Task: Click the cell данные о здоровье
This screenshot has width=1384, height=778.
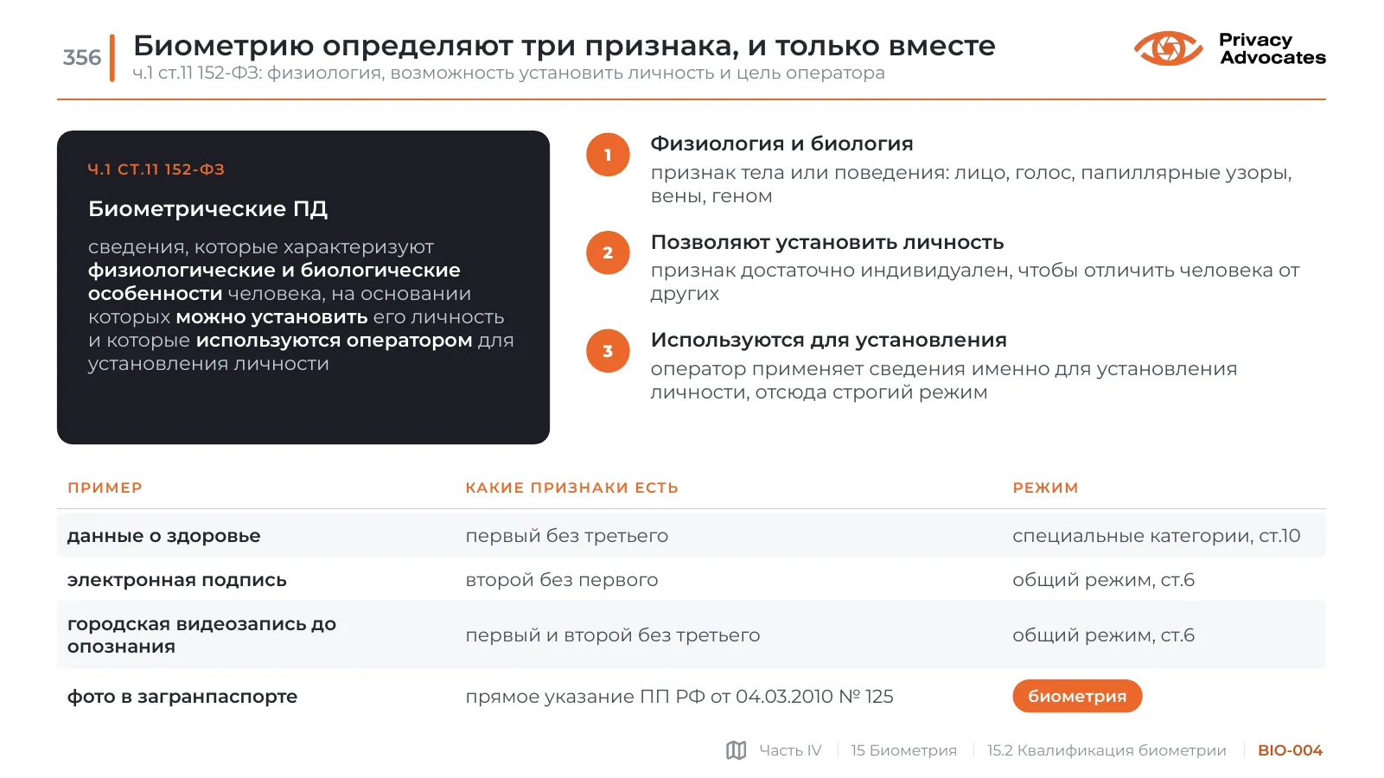Action: point(163,536)
